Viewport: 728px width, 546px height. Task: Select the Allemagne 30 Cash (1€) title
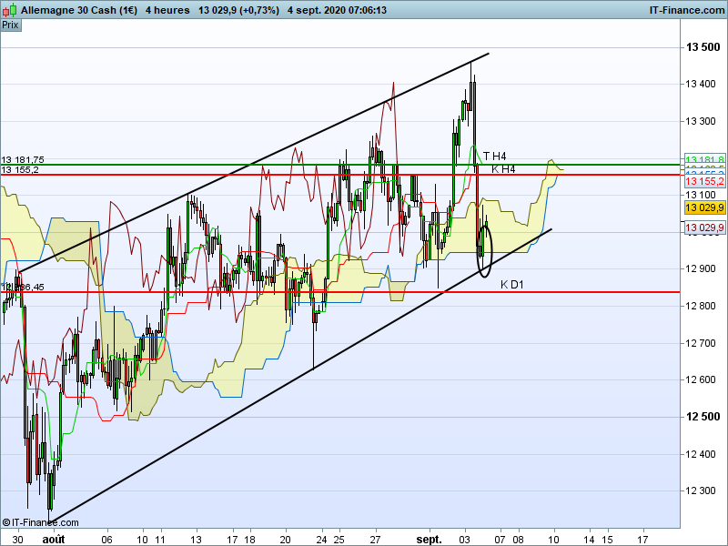point(79,10)
